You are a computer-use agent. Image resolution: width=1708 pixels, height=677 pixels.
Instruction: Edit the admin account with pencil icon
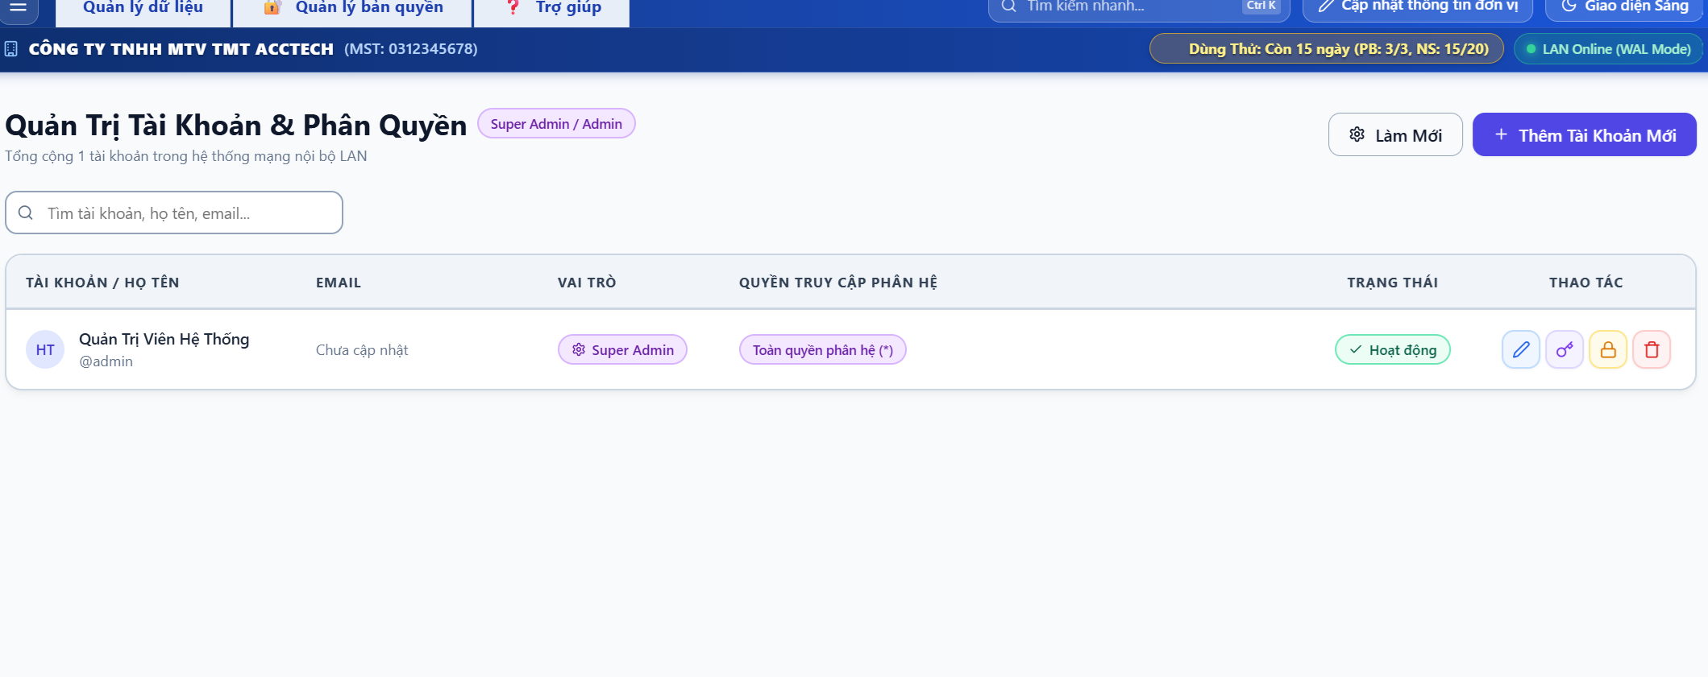(1521, 349)
